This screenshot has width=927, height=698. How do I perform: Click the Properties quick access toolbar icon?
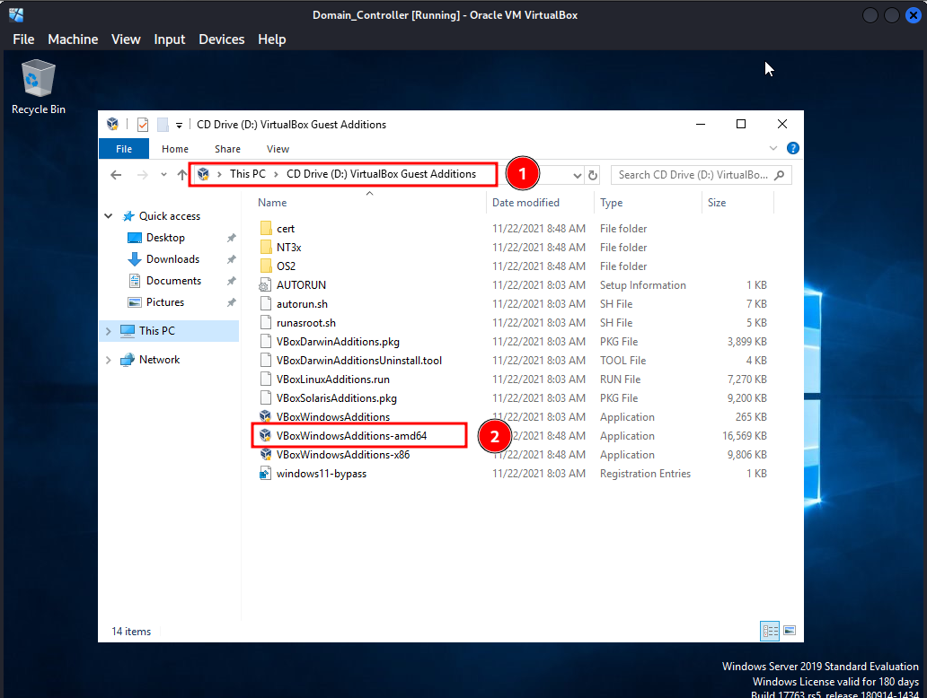pos(143,125)
